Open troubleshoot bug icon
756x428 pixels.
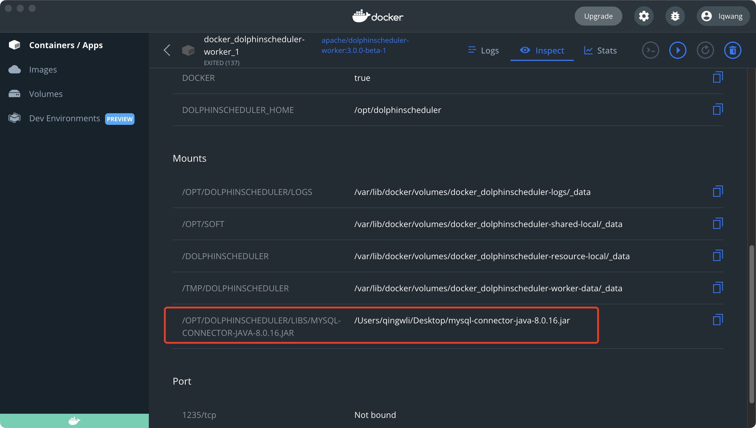point(675,16)
